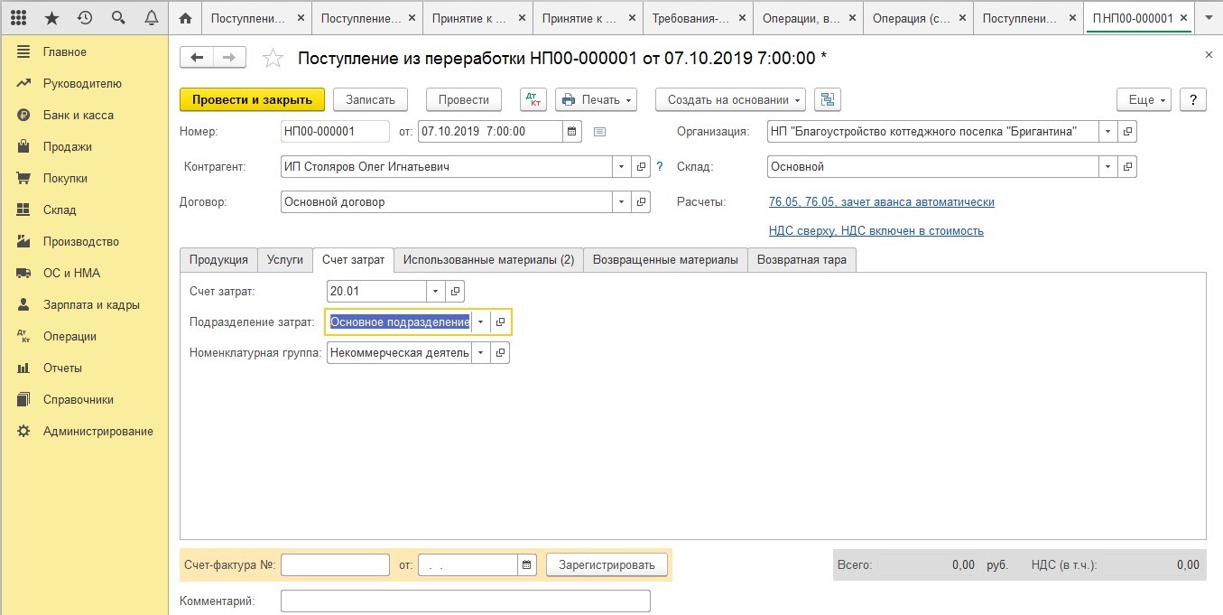The image size is (1223, 615).
Task: Open the НДС сверху settings link
Action: coord(876,231)
